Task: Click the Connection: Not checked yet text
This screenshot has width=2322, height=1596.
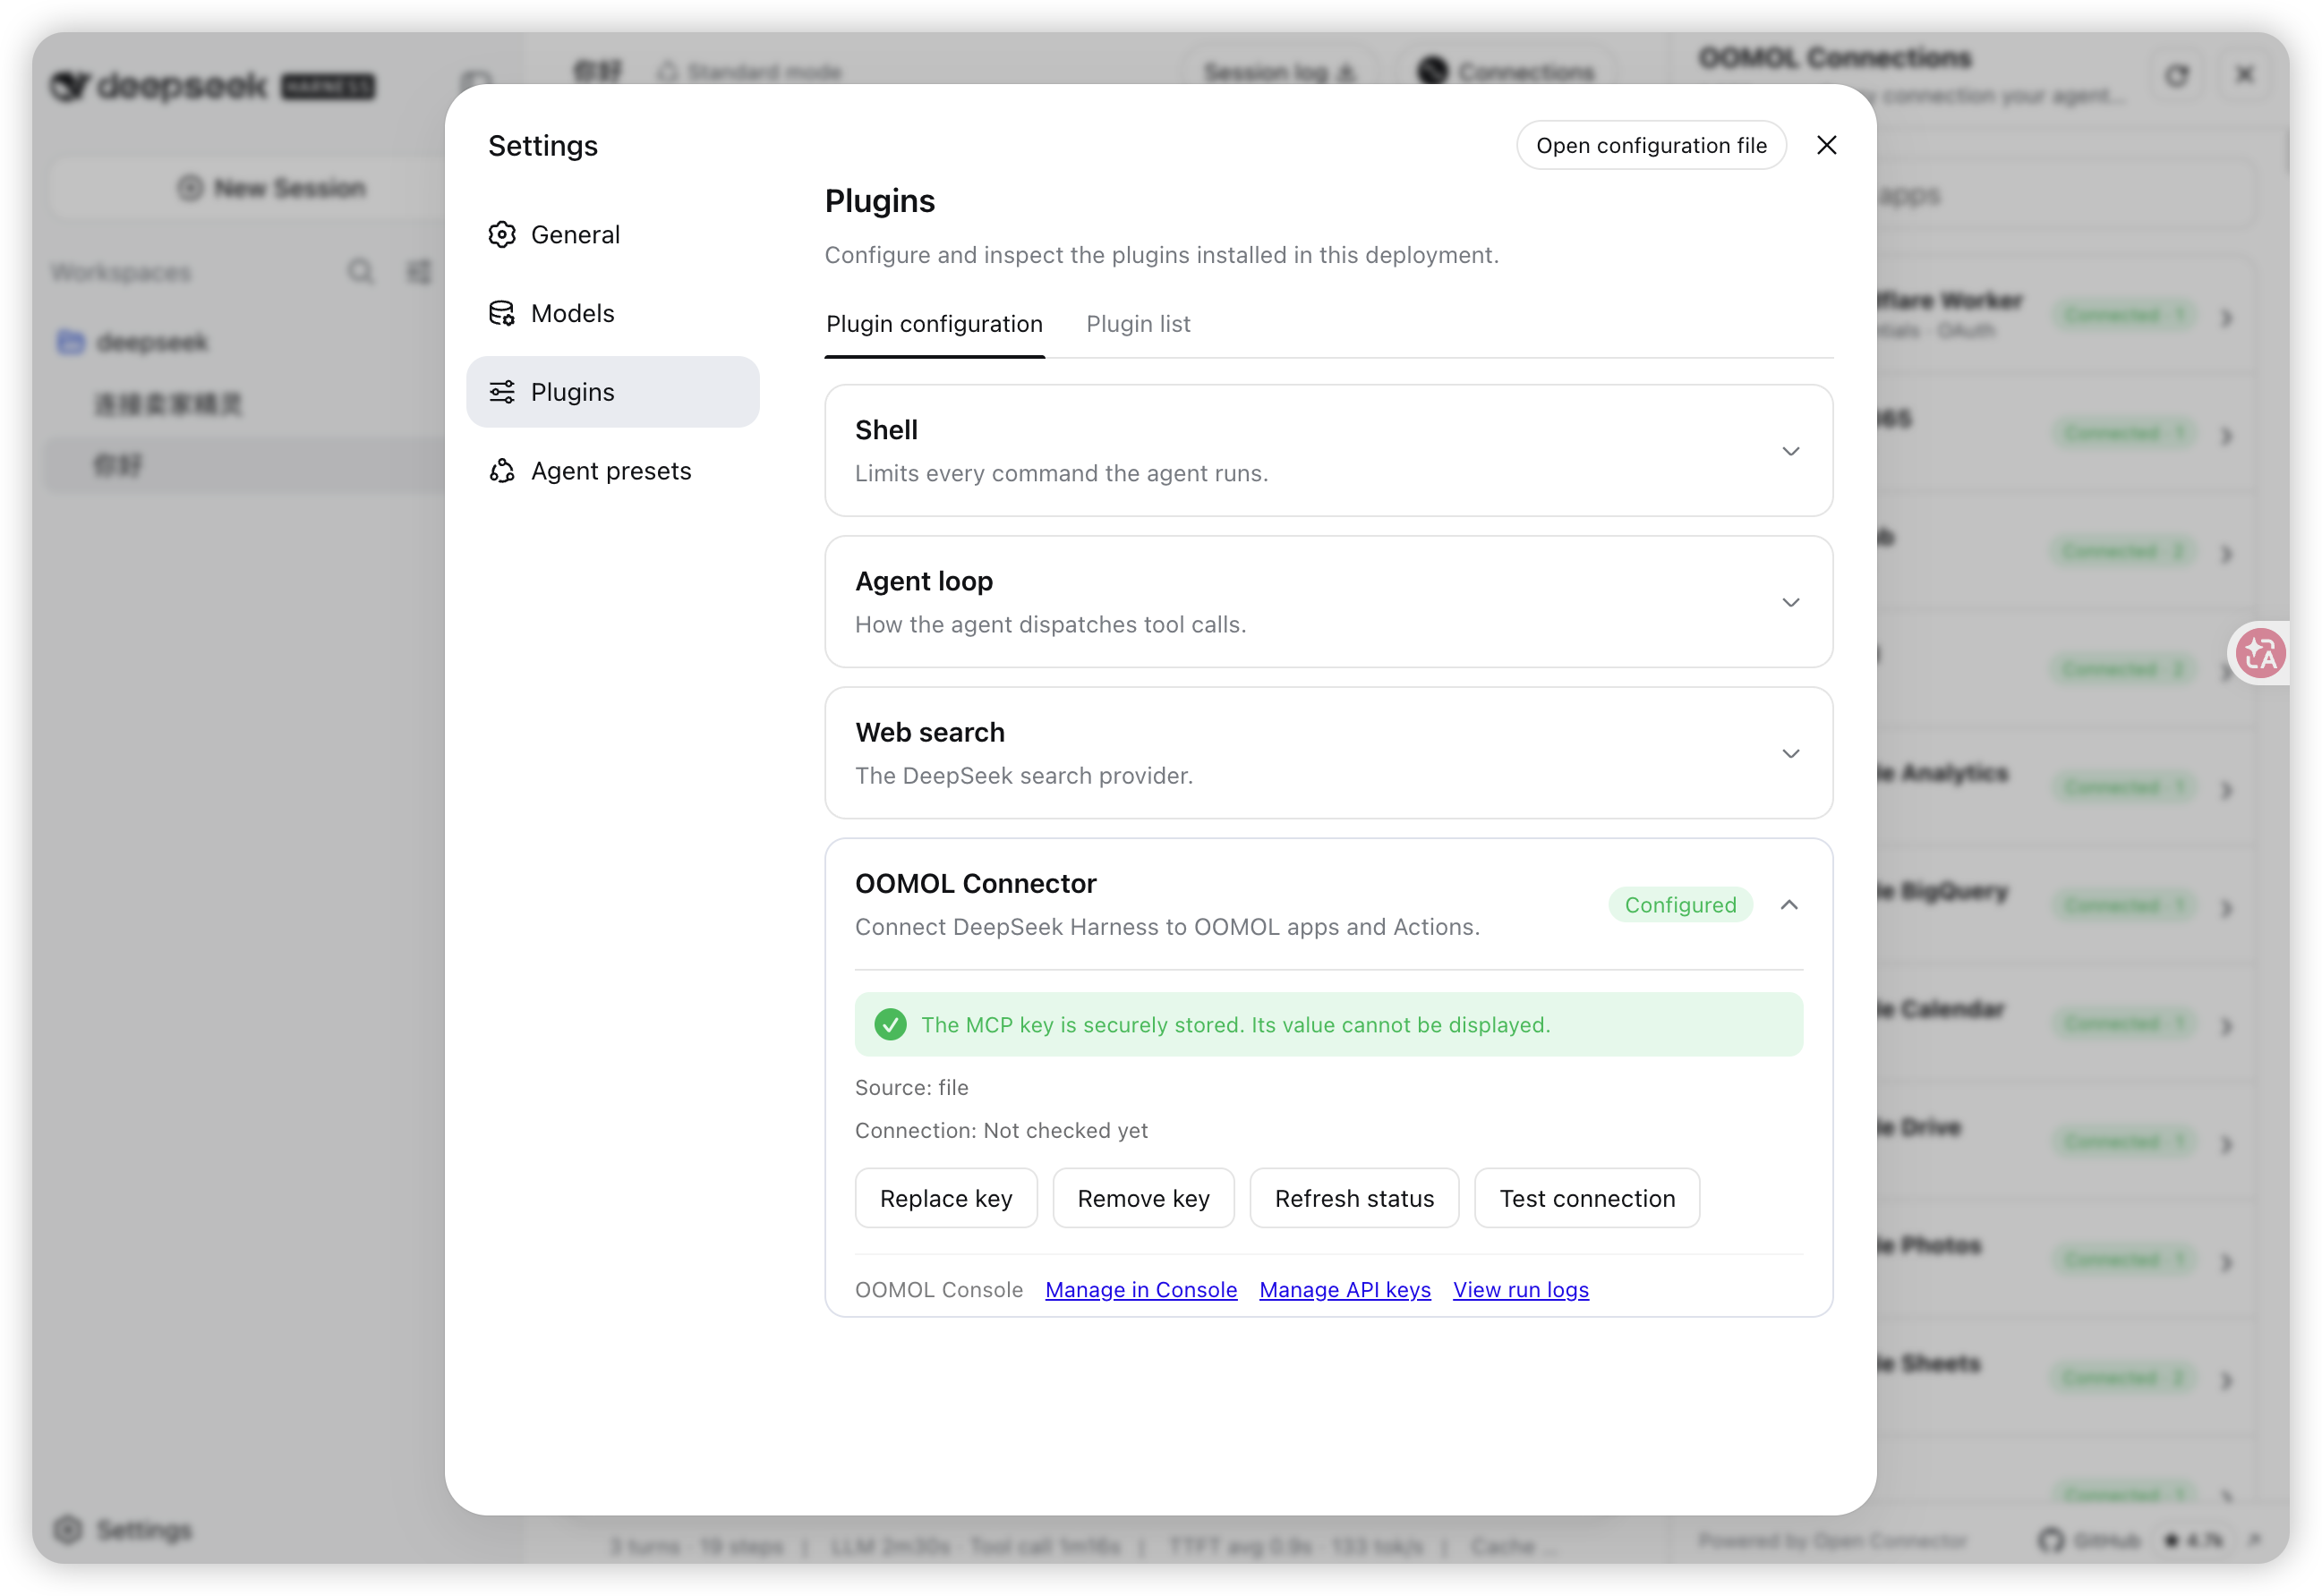Action: click(1001, 1130)
